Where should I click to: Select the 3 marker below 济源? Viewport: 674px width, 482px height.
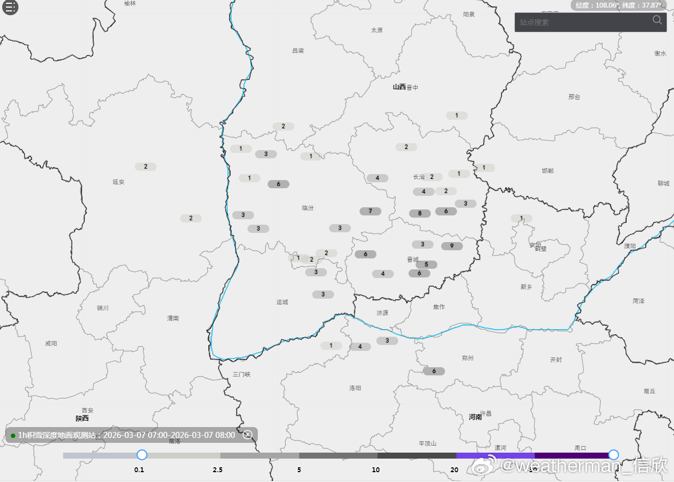pyautogui.click(x=387, y=341)
